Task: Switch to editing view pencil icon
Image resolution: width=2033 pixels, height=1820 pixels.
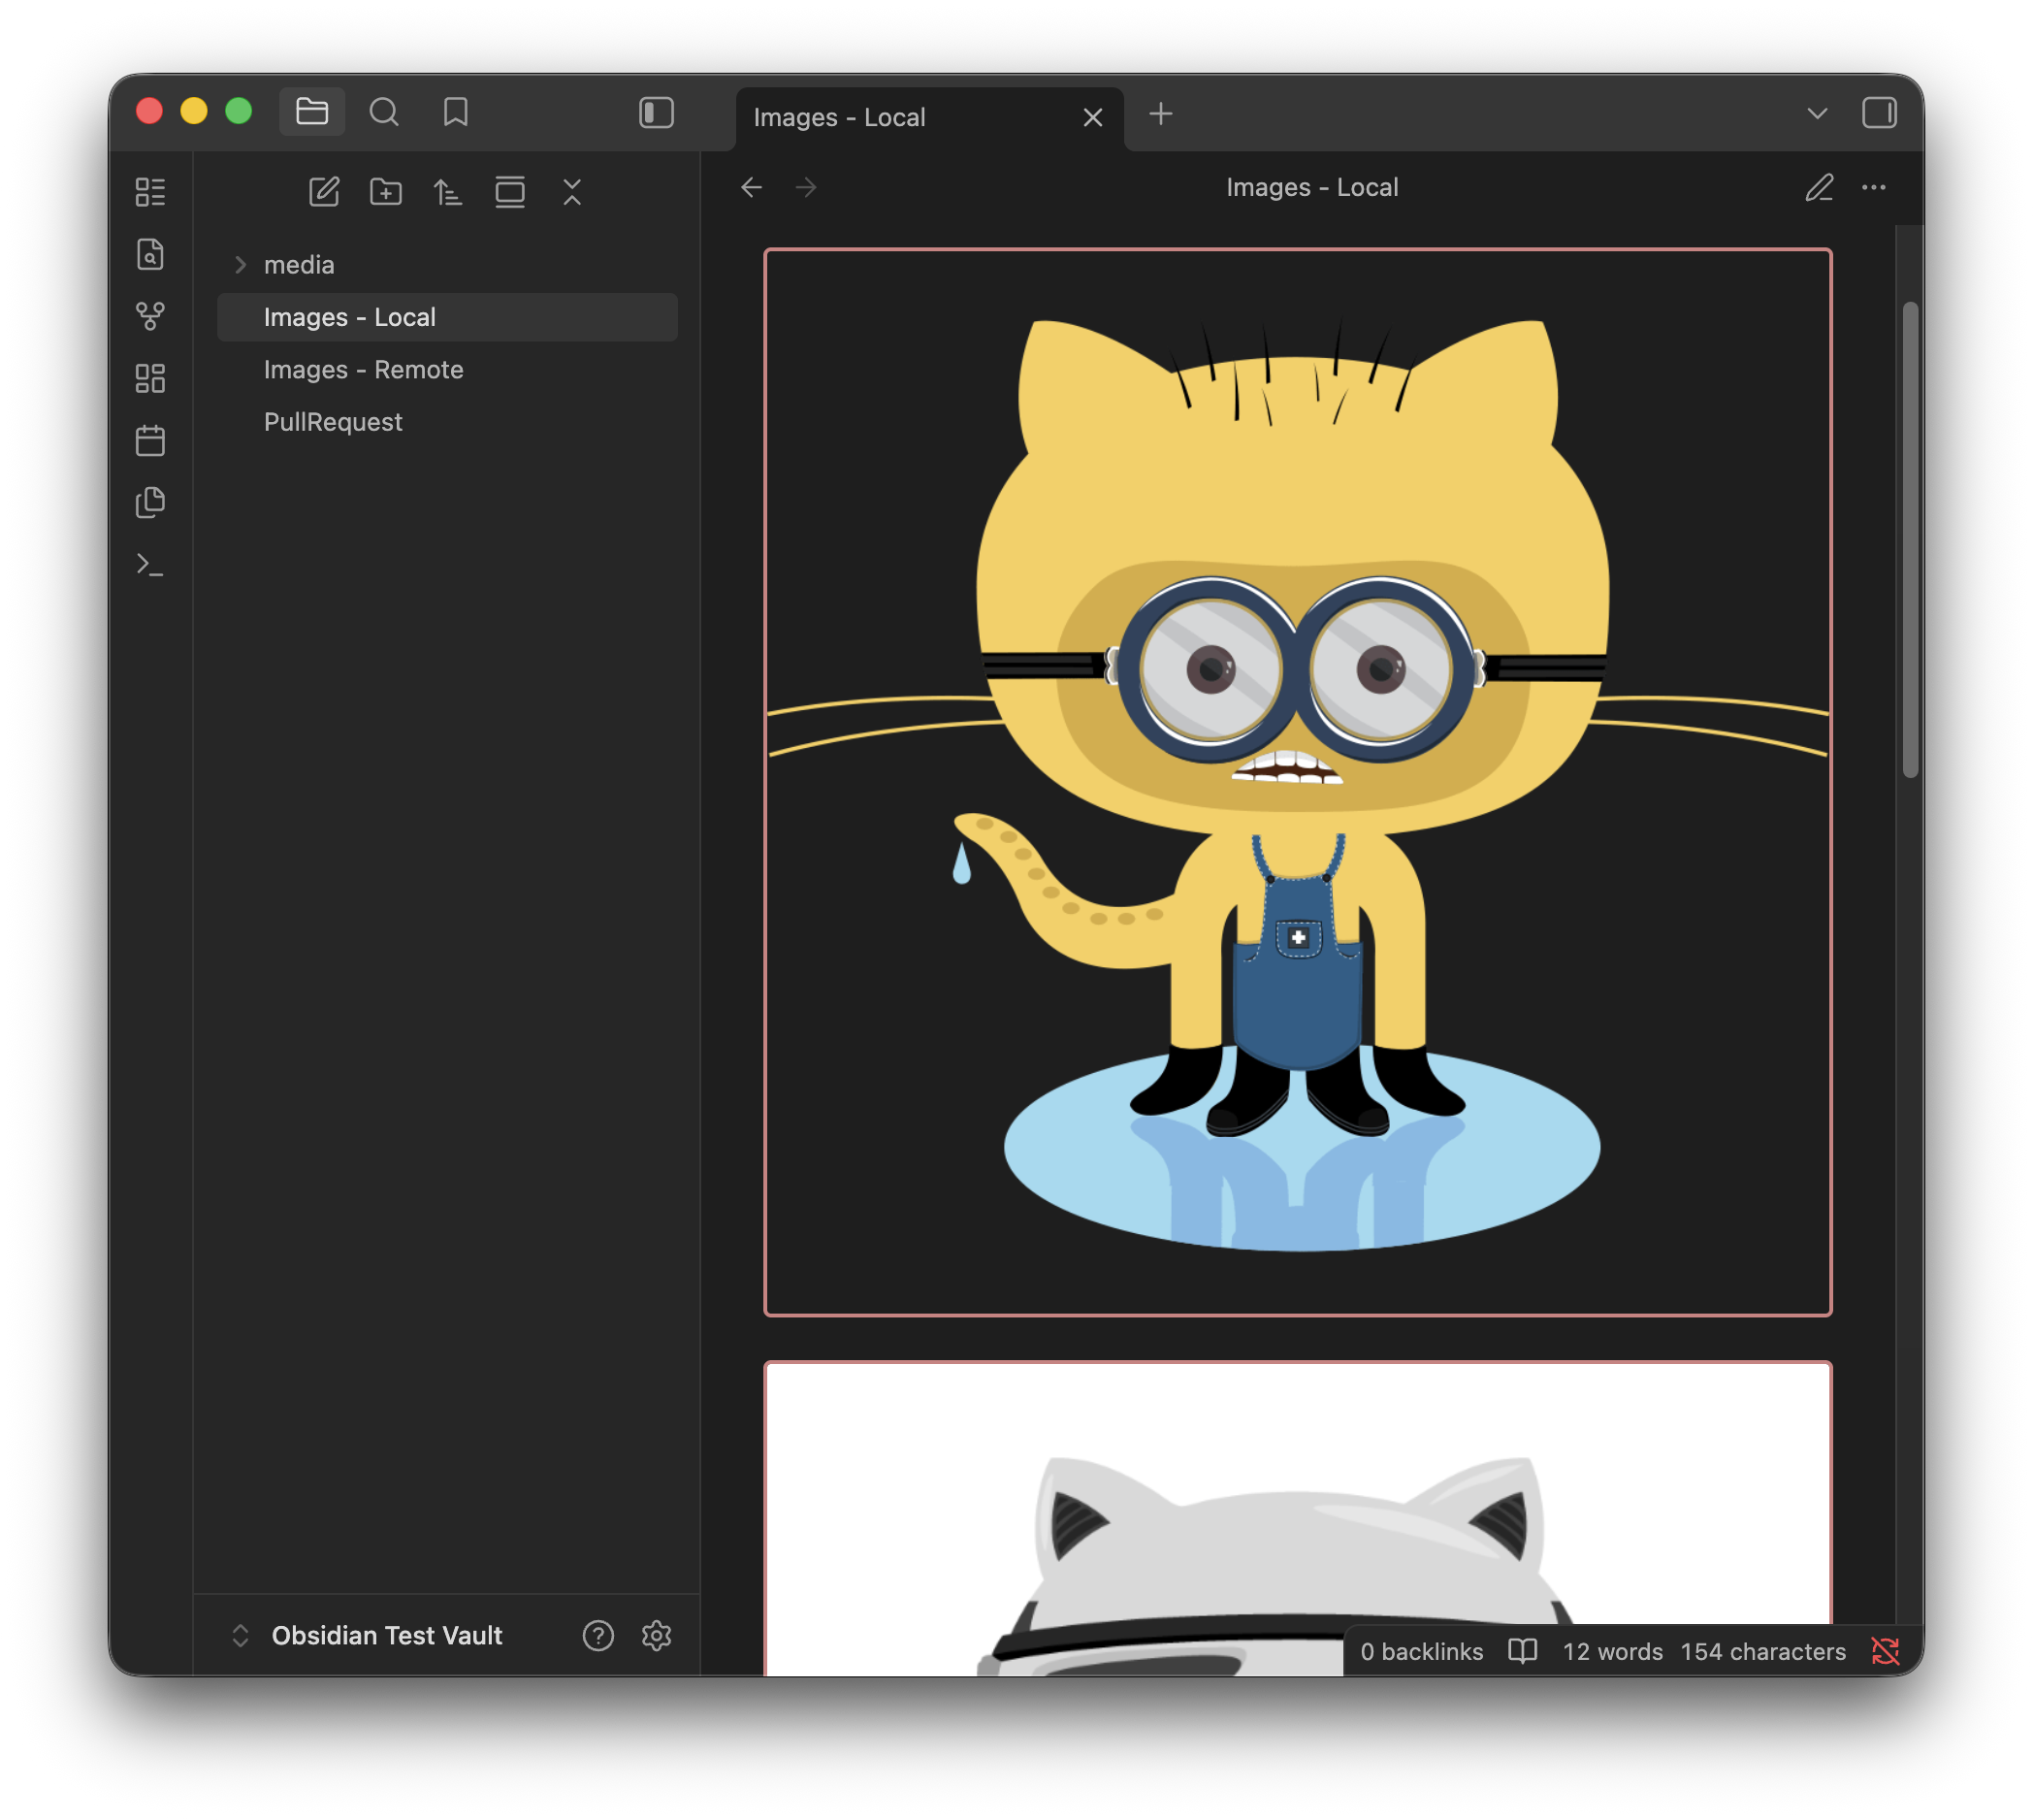Action: coord(1819,188)
